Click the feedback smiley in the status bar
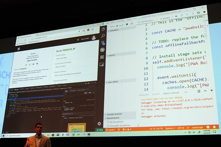 (208, 127)
